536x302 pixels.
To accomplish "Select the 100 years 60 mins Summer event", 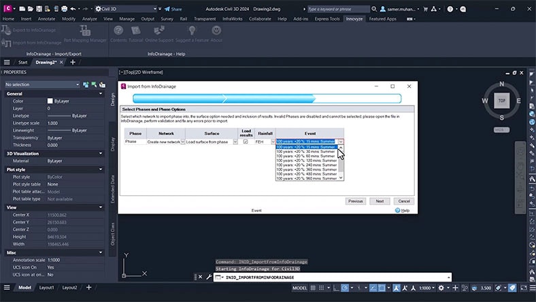I will [306, 156].
